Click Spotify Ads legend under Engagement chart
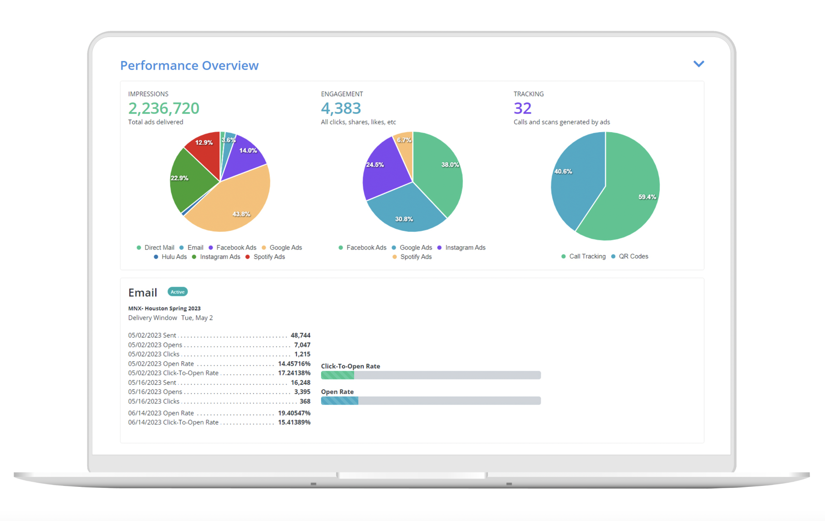The height and width of the screenshot is (521, 825). click(x=412, y=257)
